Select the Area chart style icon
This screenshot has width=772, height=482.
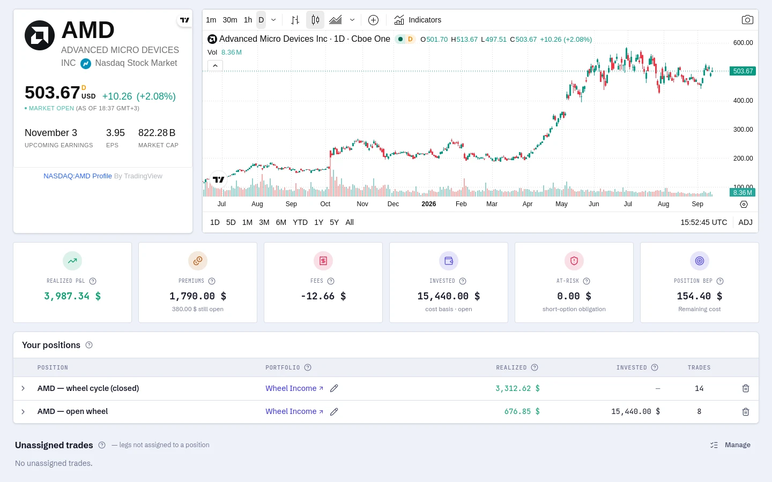(x=336, y=20)
